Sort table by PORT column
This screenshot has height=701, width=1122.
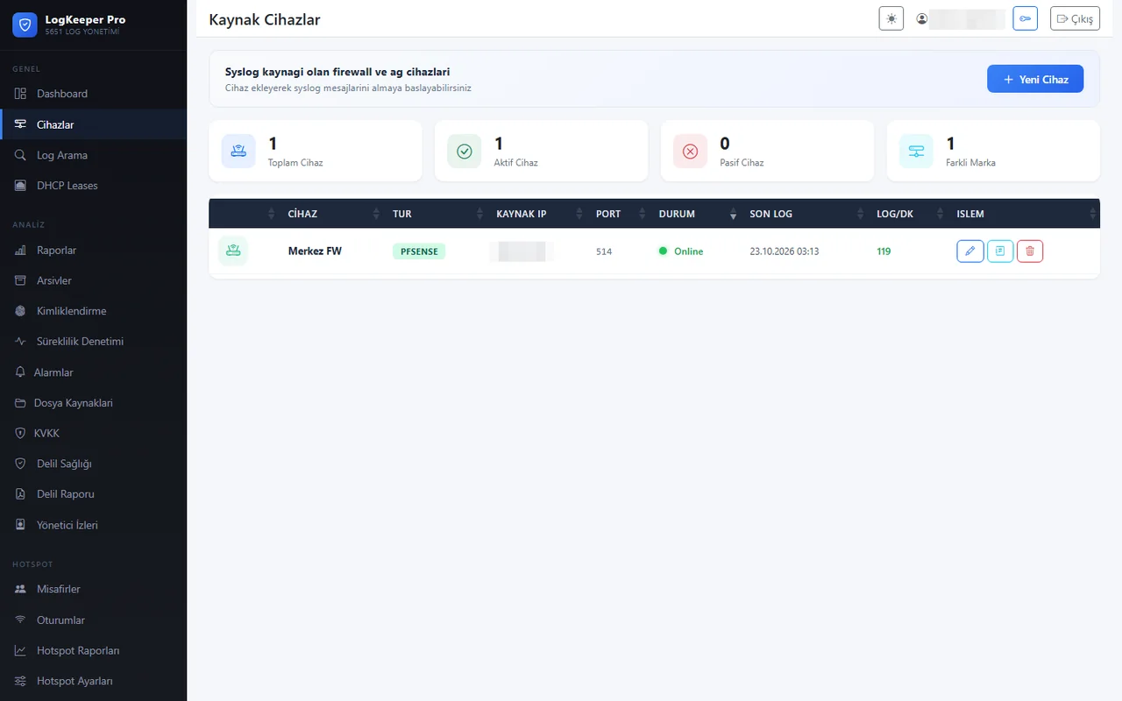pos(619,214)
